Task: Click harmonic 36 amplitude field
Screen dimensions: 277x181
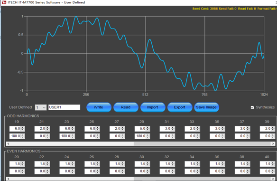Action: (x=215, y=164)
